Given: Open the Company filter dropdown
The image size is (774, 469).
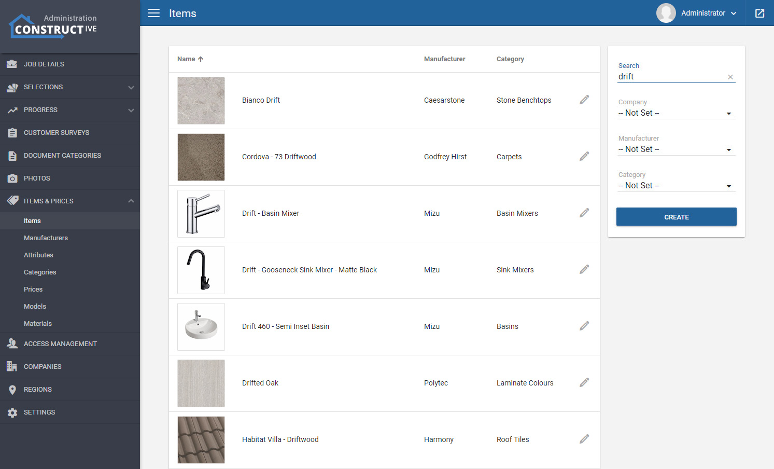Looking at the screenshot, I should tap(676, 113).
